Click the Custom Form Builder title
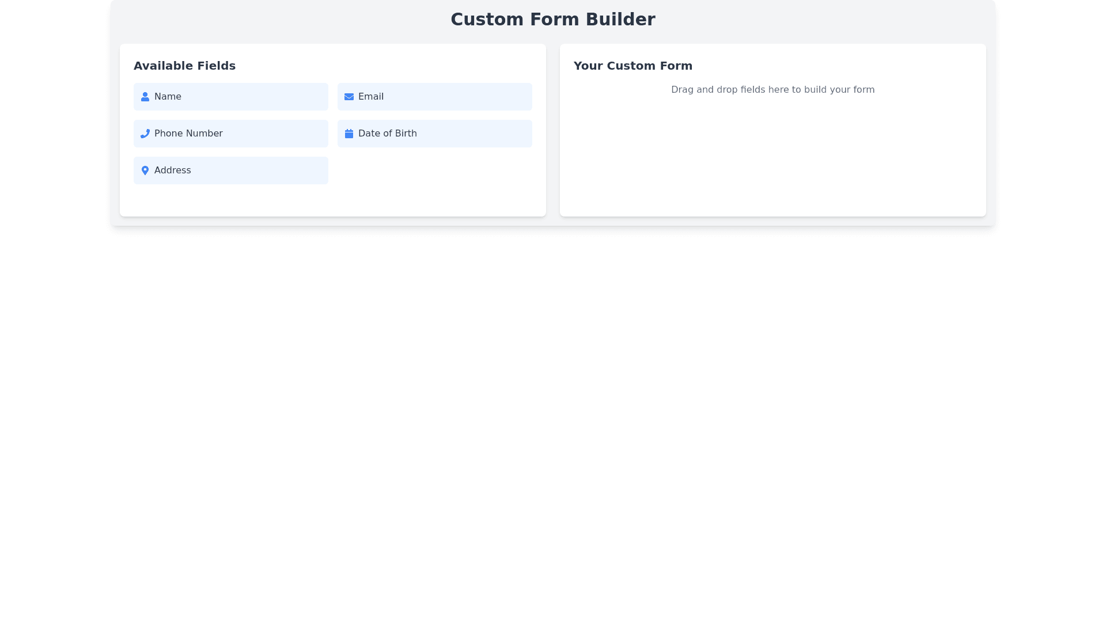 pyautogui.click(x=552, y=20)
